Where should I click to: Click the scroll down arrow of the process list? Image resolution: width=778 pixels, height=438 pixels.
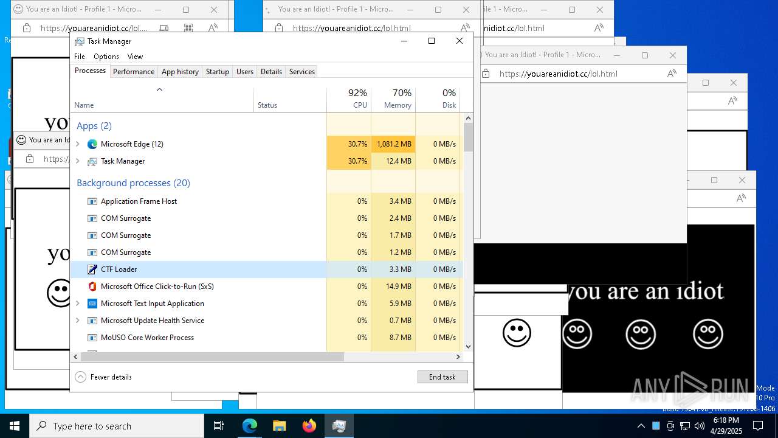468,347
